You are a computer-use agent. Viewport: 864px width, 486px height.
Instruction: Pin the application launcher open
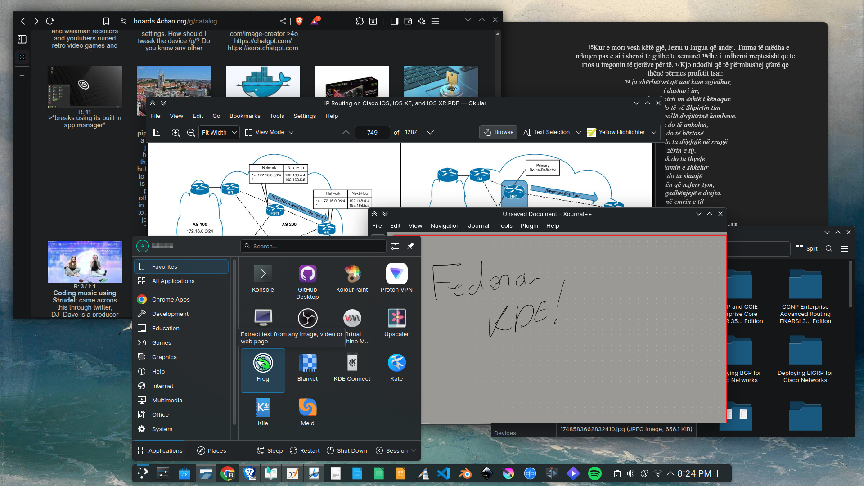tap(410, 246)
